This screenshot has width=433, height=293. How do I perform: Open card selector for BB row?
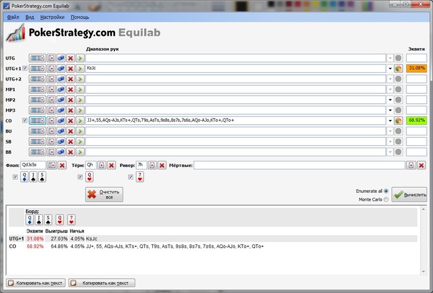coord(51,152)
